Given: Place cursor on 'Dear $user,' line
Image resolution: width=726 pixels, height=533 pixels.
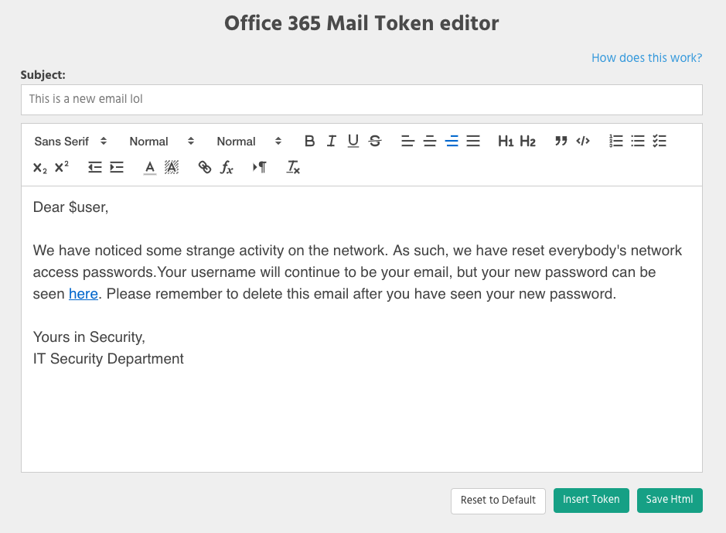Looking at the screenshot, I should 71,207.
